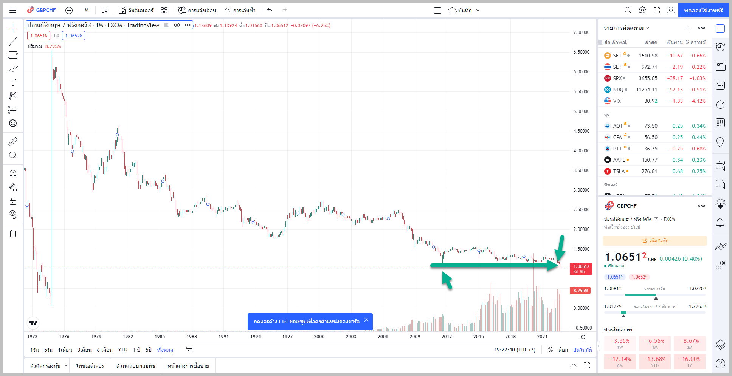Click the GBPCHF symbol search box
732x376 pixels.
[x=42, y=10]
